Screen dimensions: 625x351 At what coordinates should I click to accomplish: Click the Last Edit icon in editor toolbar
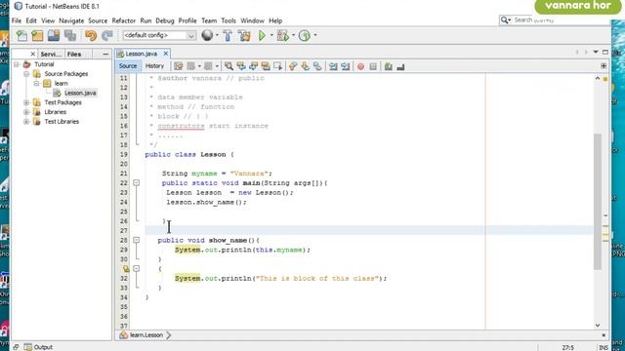pyautogui.click(x=178, y=66)
